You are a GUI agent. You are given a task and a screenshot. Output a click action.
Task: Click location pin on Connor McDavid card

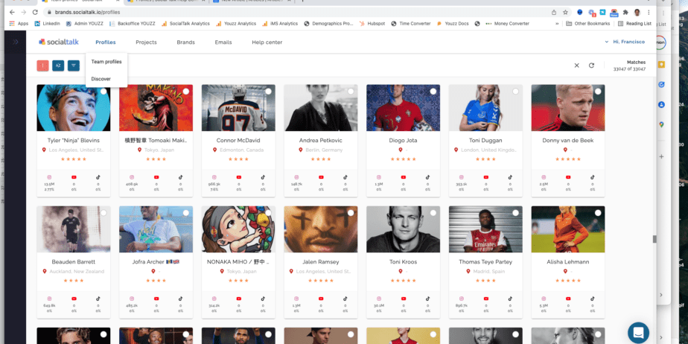[214, 150]
